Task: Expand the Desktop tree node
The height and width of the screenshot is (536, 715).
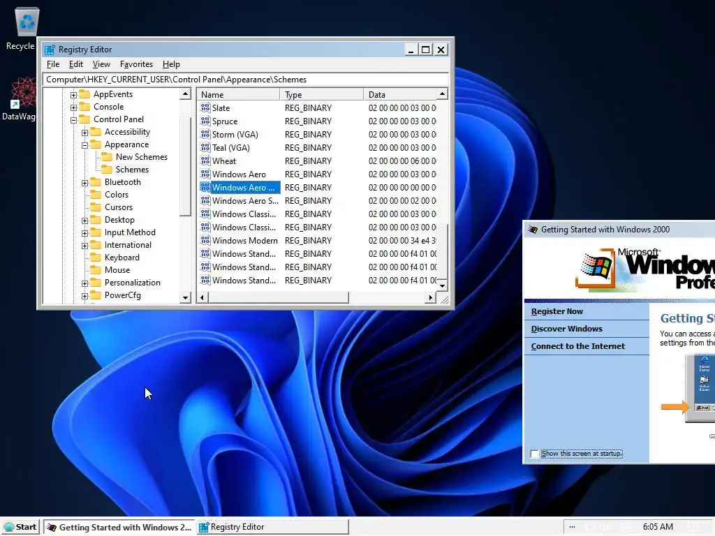Action: click(x=84, y=221)
